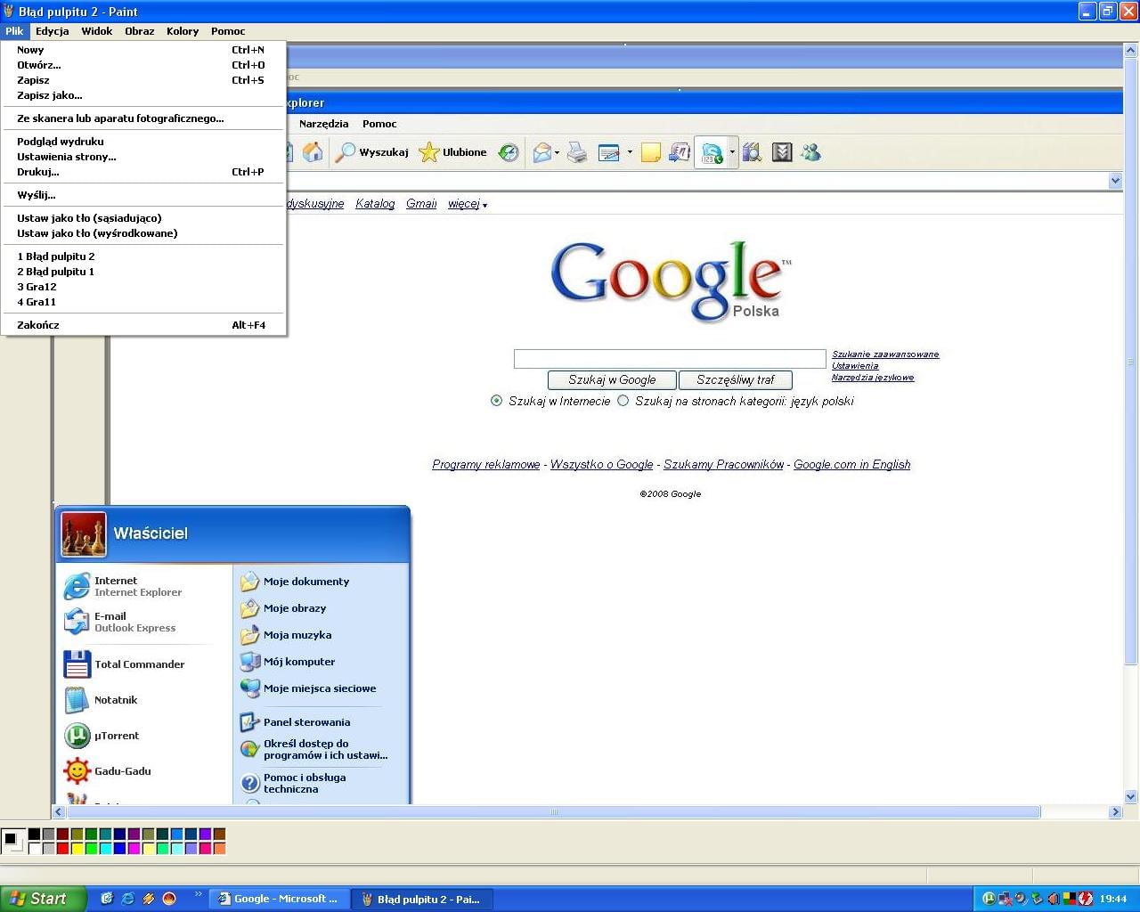Click the four-colored squares tray icon
This screenshot has width=1140, height=912.
point(1070,899)
